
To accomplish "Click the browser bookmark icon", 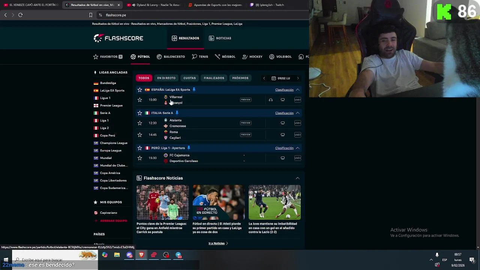I will (90, 15).
